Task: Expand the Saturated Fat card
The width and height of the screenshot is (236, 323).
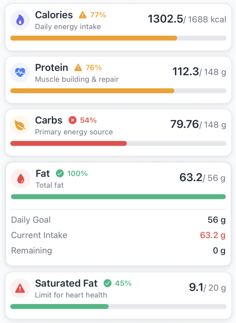Action: 118,296
